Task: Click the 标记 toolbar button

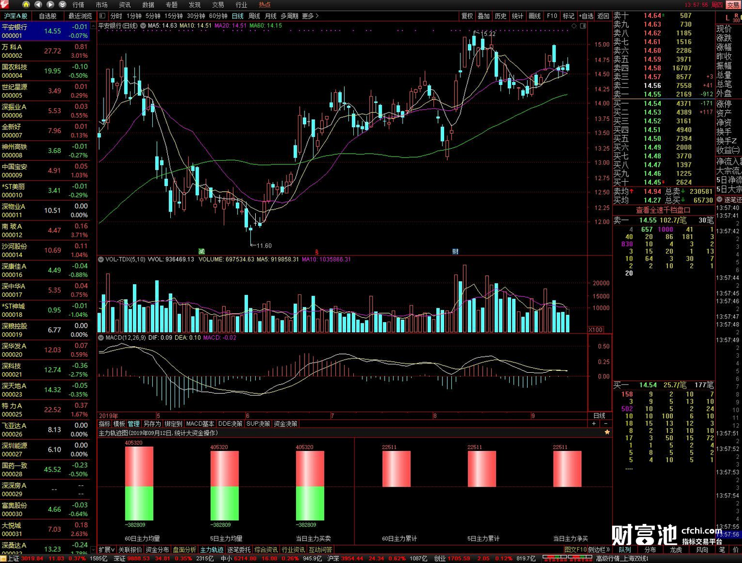Action: pos(569,16)
